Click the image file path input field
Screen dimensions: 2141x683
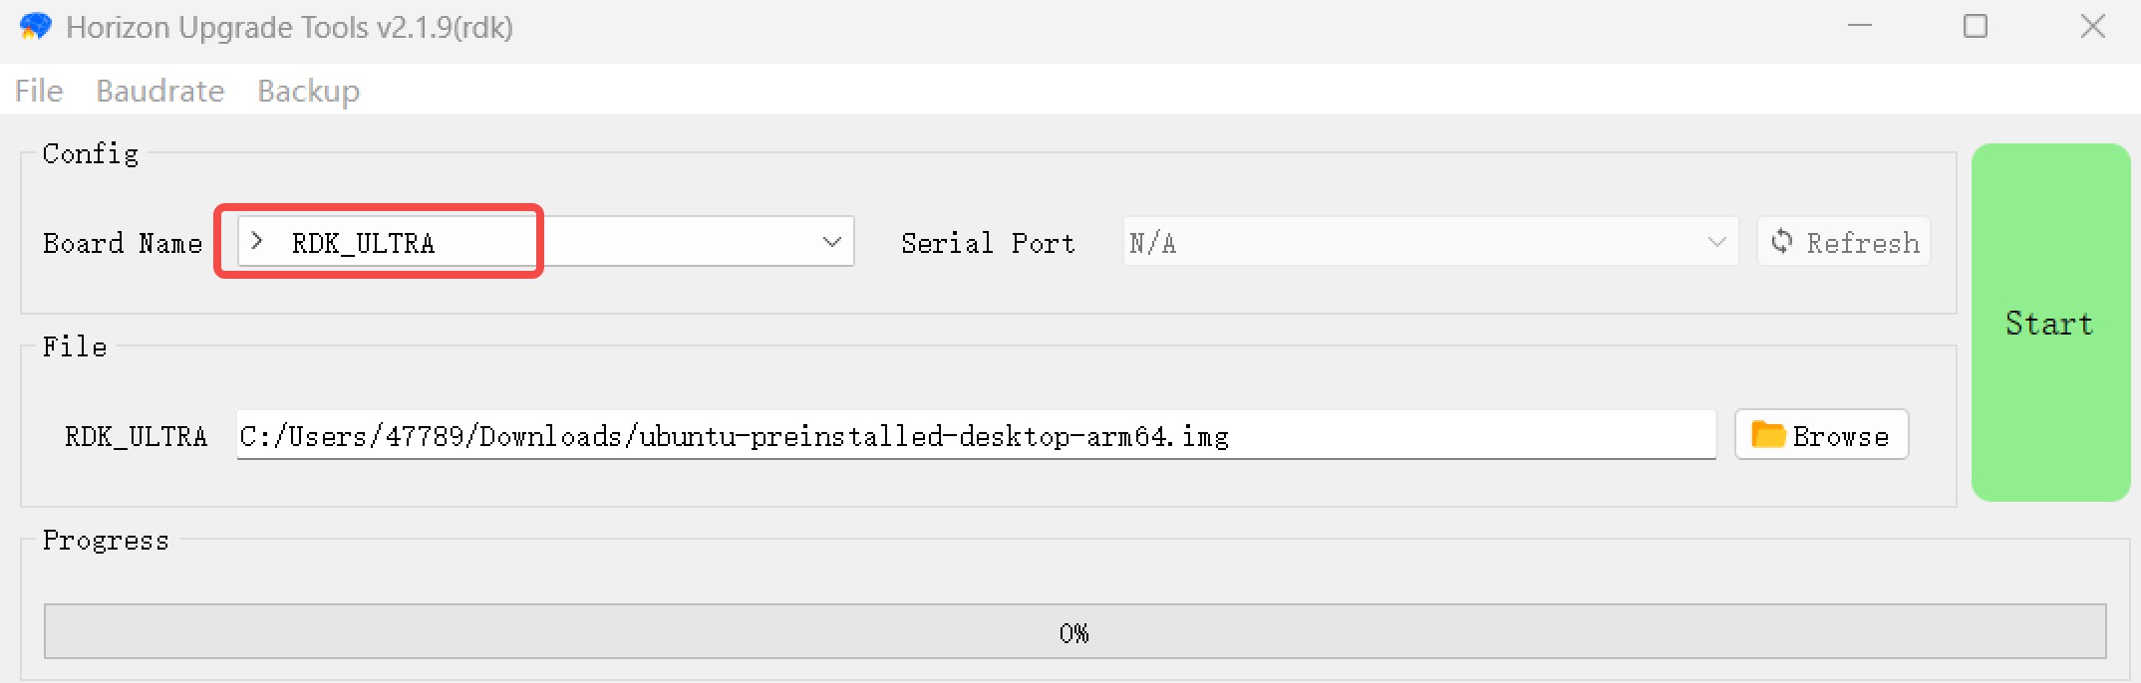[976, 435]
